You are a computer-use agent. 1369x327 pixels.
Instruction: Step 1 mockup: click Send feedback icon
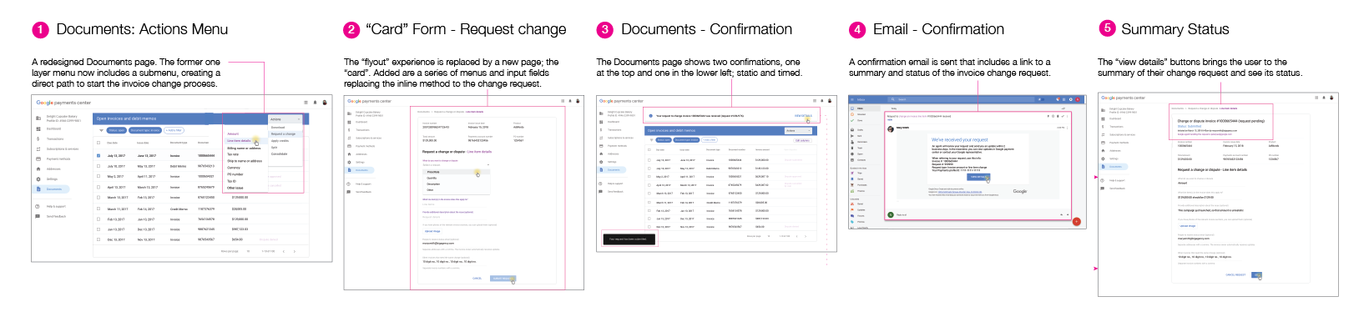coord(38,216)
